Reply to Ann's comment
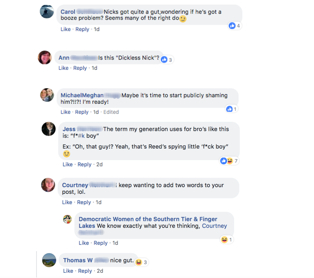 coord(80,68)
